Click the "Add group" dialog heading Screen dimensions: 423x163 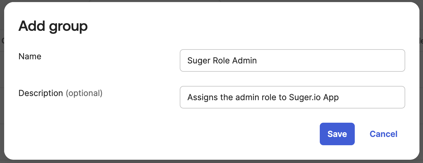(53, 26)
